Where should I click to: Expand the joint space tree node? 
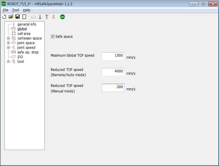pos(8,43)
